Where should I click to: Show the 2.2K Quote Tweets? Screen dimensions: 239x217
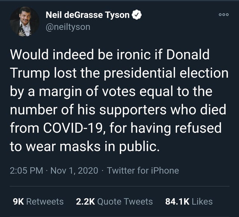pyautogui.click(x=114, y=201)
